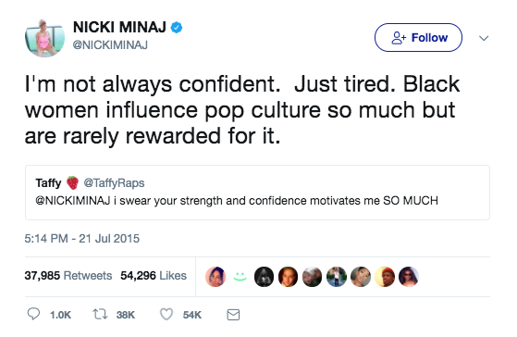Open the @TaffyRaps profile link

pyautogui.click(x=114, y=183)
